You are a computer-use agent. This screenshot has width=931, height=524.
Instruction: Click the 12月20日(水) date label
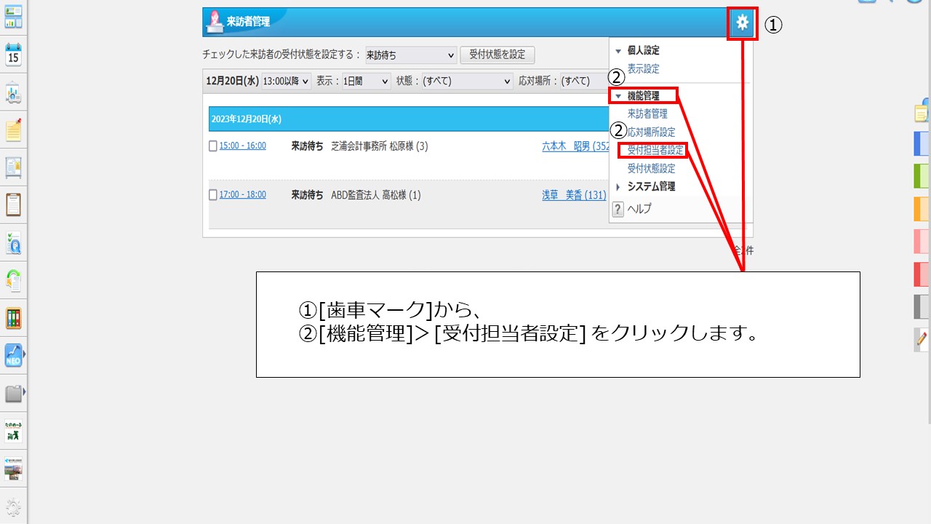pos(232,82)
